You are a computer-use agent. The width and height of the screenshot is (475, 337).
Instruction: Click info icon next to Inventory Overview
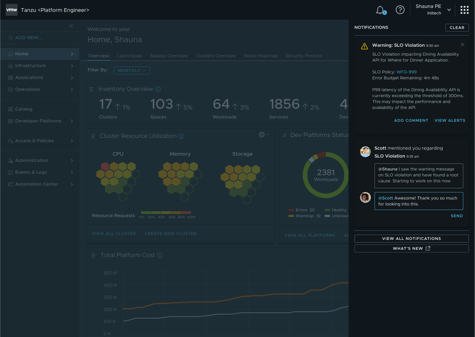(158, 89)
